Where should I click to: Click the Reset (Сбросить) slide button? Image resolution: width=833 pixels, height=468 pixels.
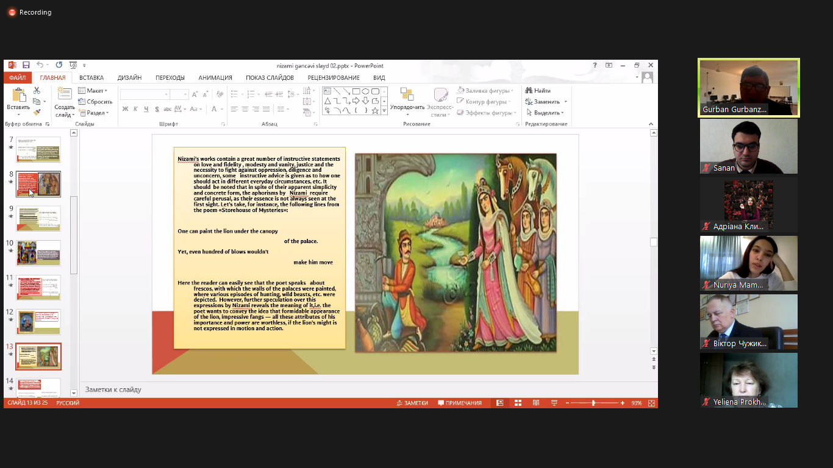(96, 102)
